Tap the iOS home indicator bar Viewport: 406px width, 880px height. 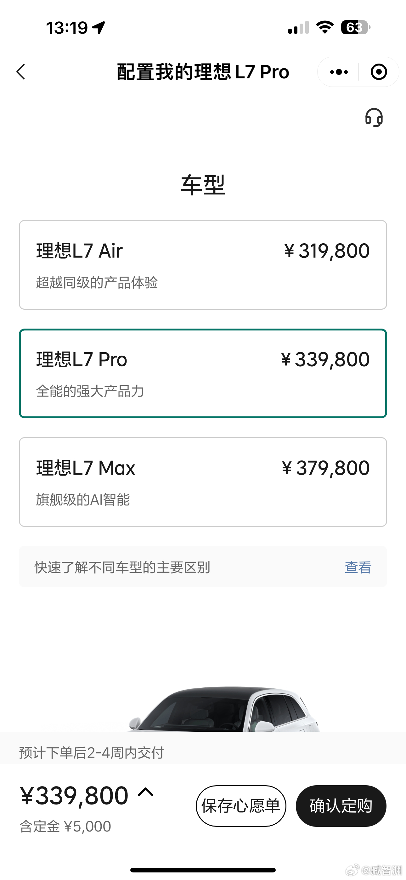[203, 870]
